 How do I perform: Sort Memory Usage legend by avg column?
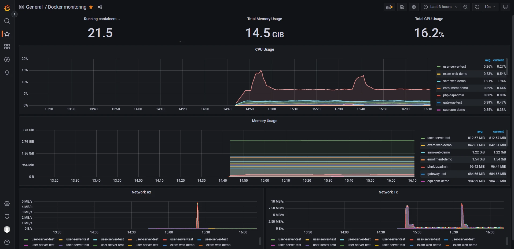coord(480,131)
